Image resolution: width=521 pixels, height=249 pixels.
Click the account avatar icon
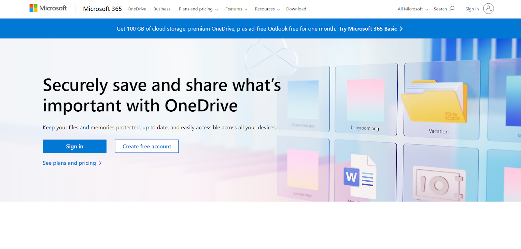(488, 9)
